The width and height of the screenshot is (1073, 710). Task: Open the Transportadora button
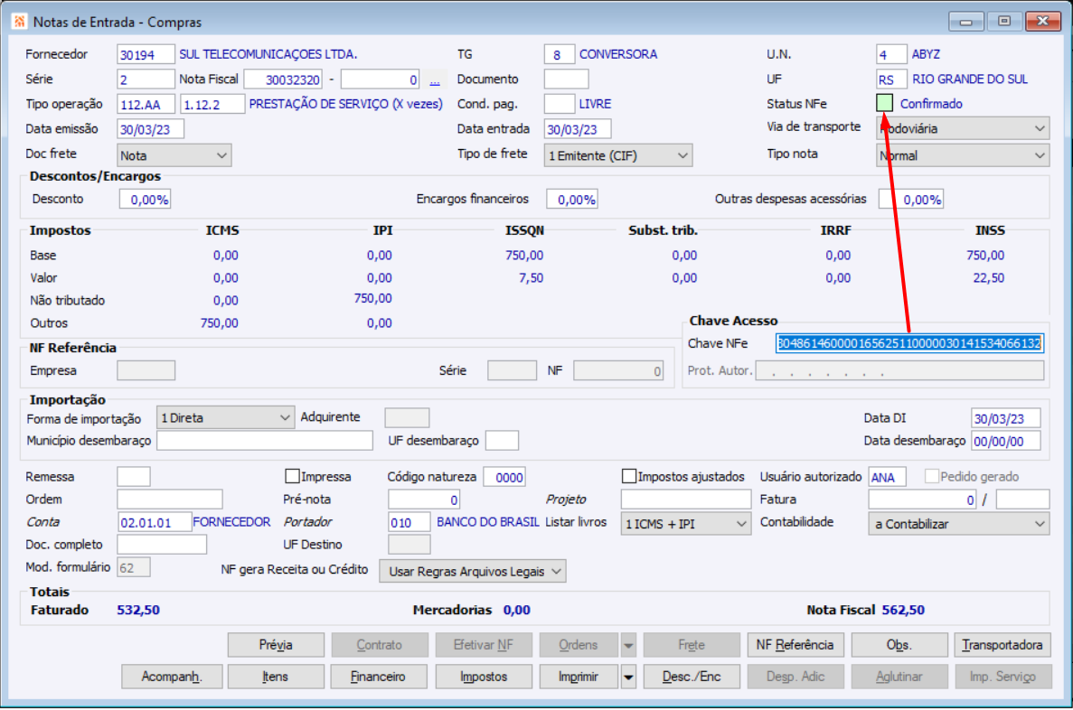point(1002,645)
